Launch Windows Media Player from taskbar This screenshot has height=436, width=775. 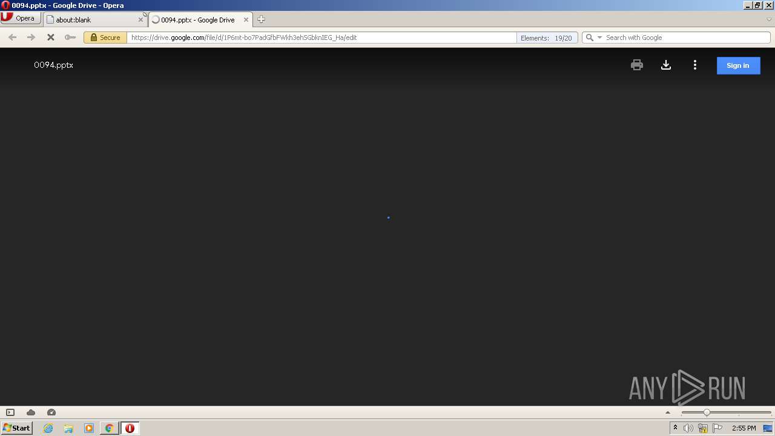89,428
